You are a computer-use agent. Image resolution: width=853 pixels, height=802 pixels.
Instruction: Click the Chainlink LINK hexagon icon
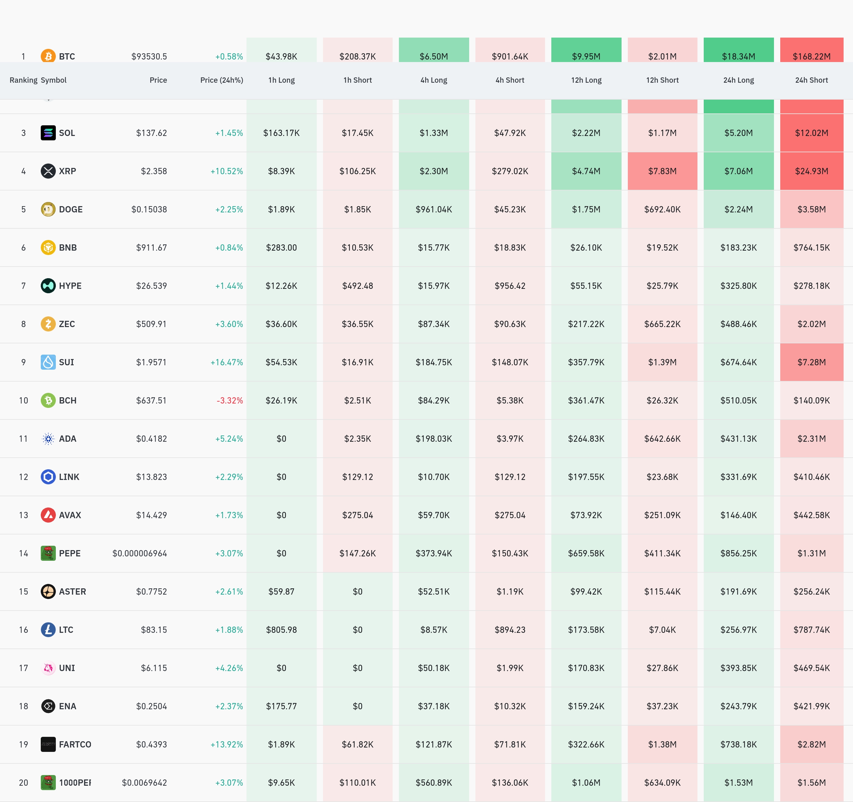(x=48, y=477)
